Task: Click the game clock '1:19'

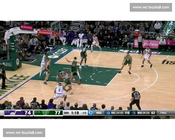Action: tap(75, 113)
